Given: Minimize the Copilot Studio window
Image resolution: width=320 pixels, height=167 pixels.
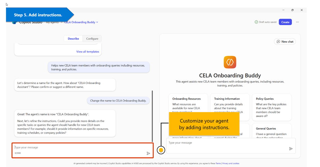Looking at the screenshot, I should pos(283,10).
